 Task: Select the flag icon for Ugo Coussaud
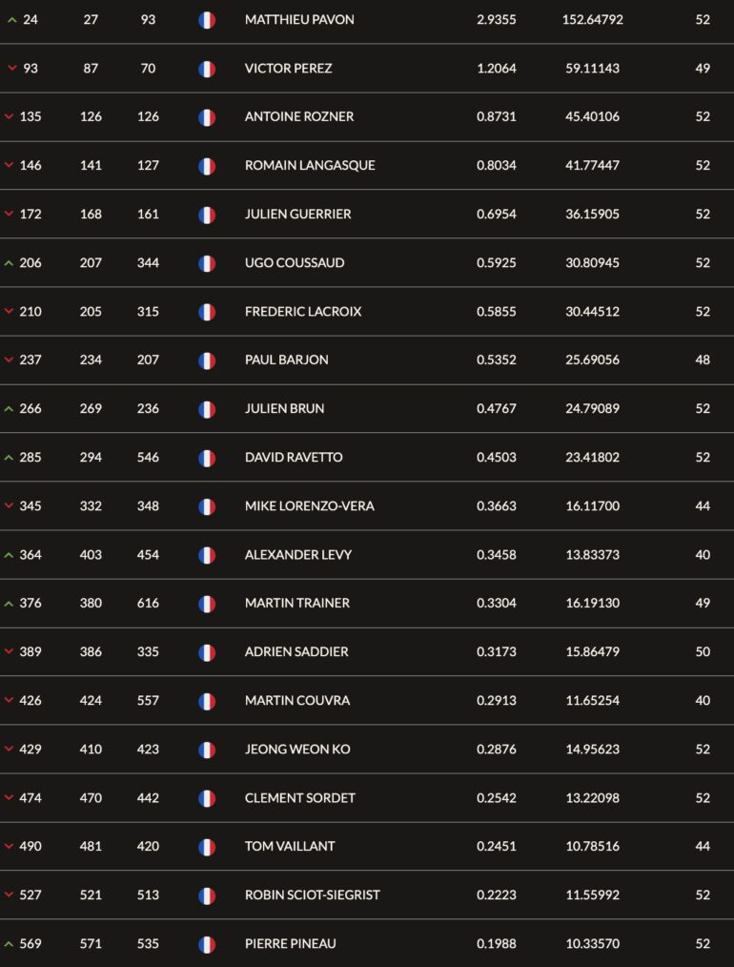(207, 263)
